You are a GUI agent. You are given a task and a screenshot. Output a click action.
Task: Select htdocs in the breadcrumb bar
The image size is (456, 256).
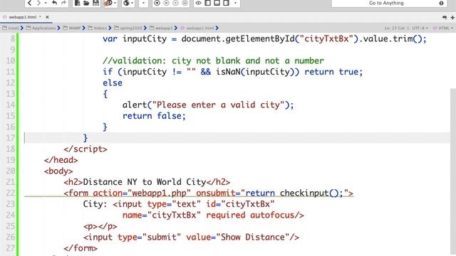pos(98,28)
